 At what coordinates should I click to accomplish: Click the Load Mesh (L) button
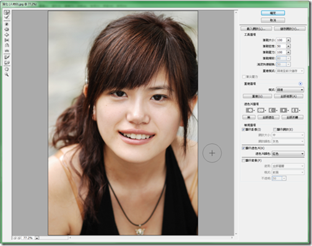click(256, 28)
